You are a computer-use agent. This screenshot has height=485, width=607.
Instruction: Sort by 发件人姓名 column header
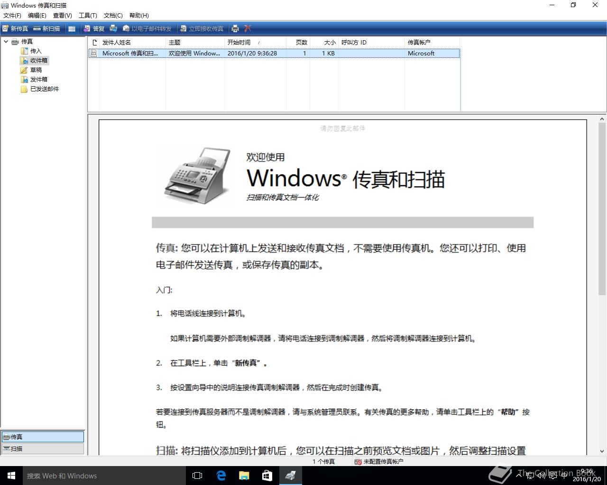tap(132, 43)
